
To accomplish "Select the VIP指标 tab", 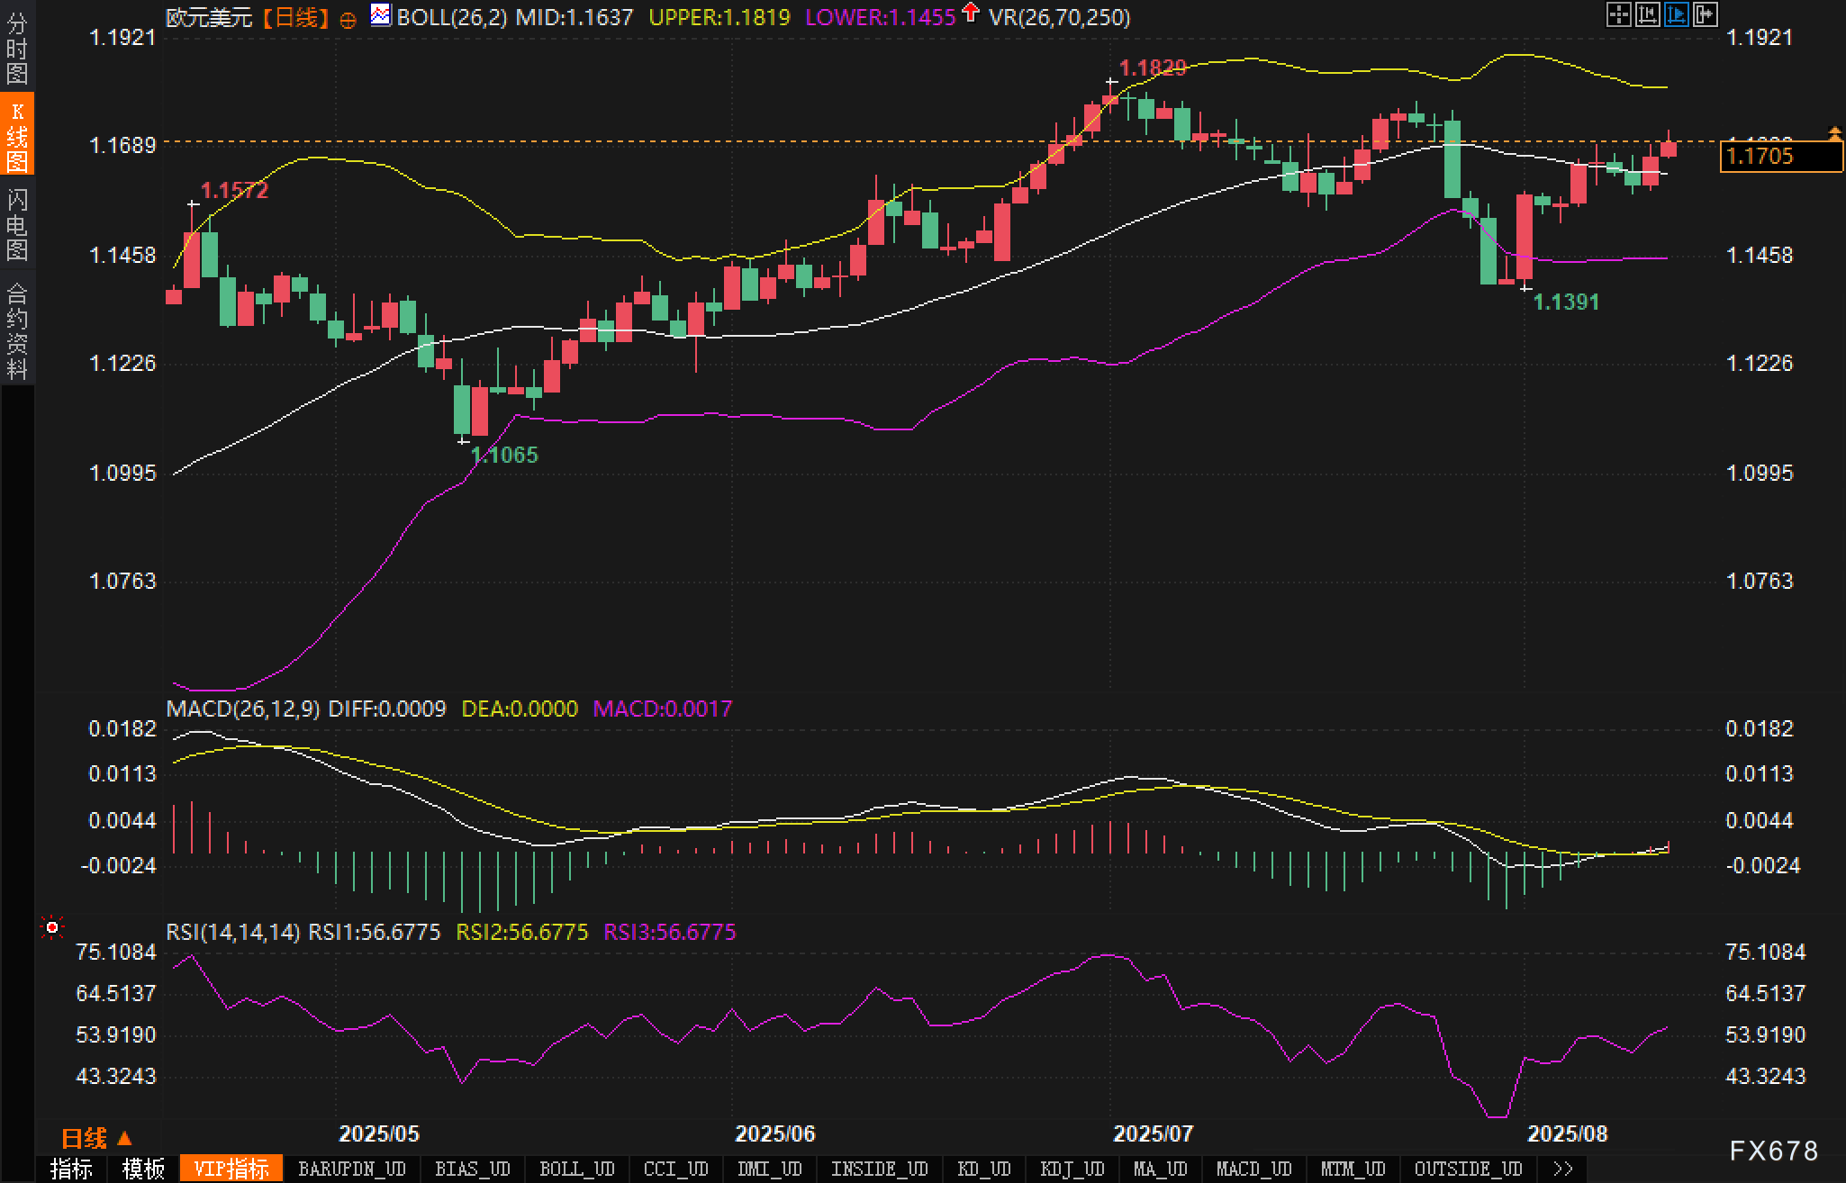I will tap(231, 1169).
